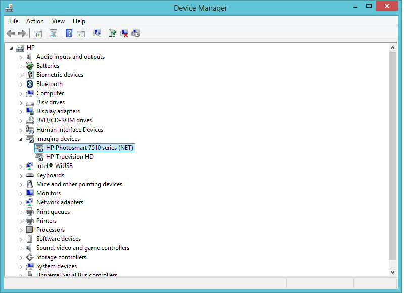
Task: Expand the Display adapters arrow
Action: click(21, 112)
